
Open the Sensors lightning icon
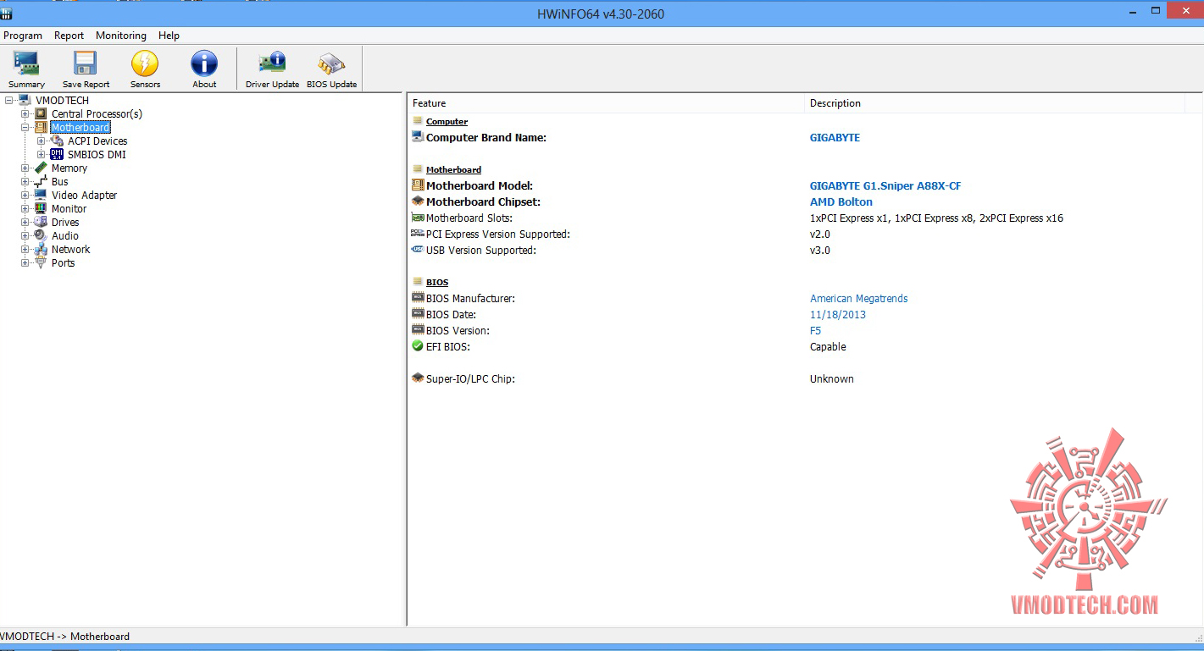[x=145, y=64]
